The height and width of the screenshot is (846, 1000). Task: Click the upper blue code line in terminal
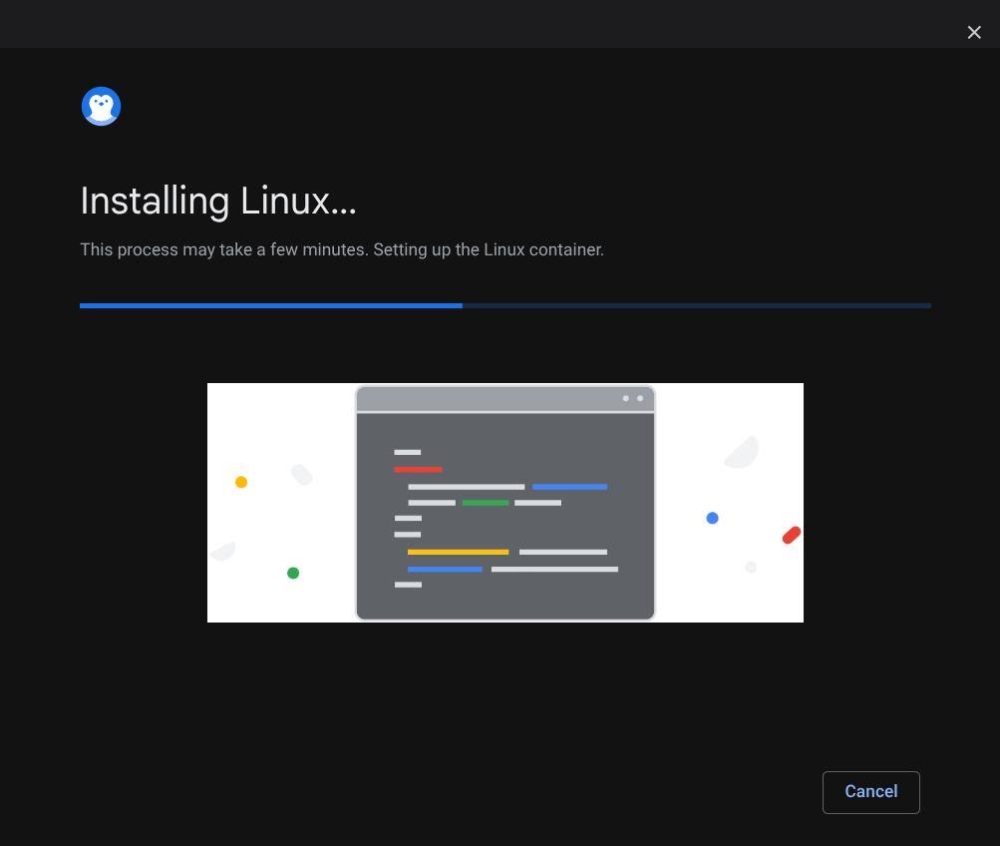pos(569,487)
